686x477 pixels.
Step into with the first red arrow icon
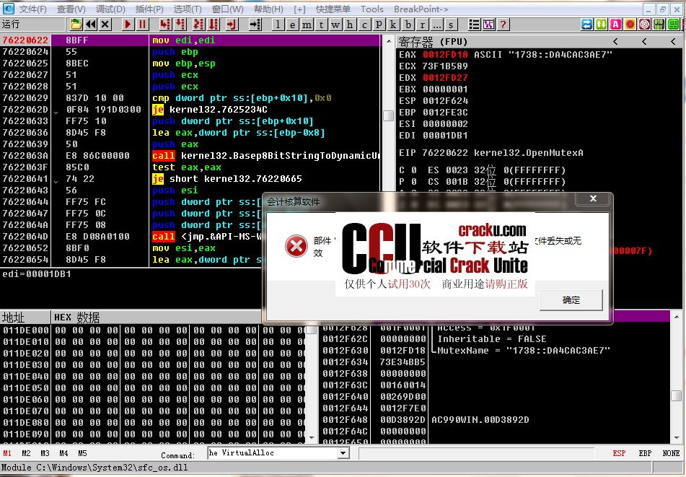pyautogui.click(x=165, y=25)
